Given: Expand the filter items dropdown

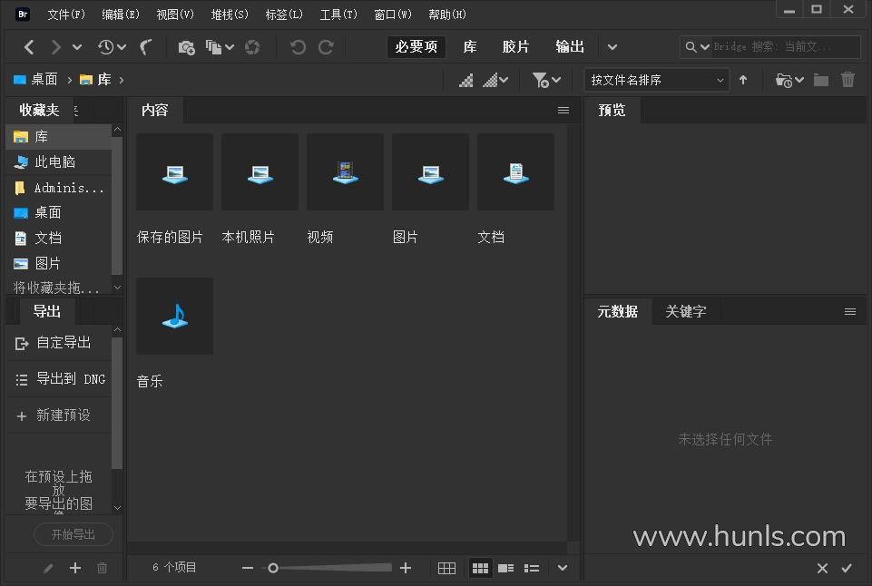Looking at the screenshot, I should click(546, 80).
